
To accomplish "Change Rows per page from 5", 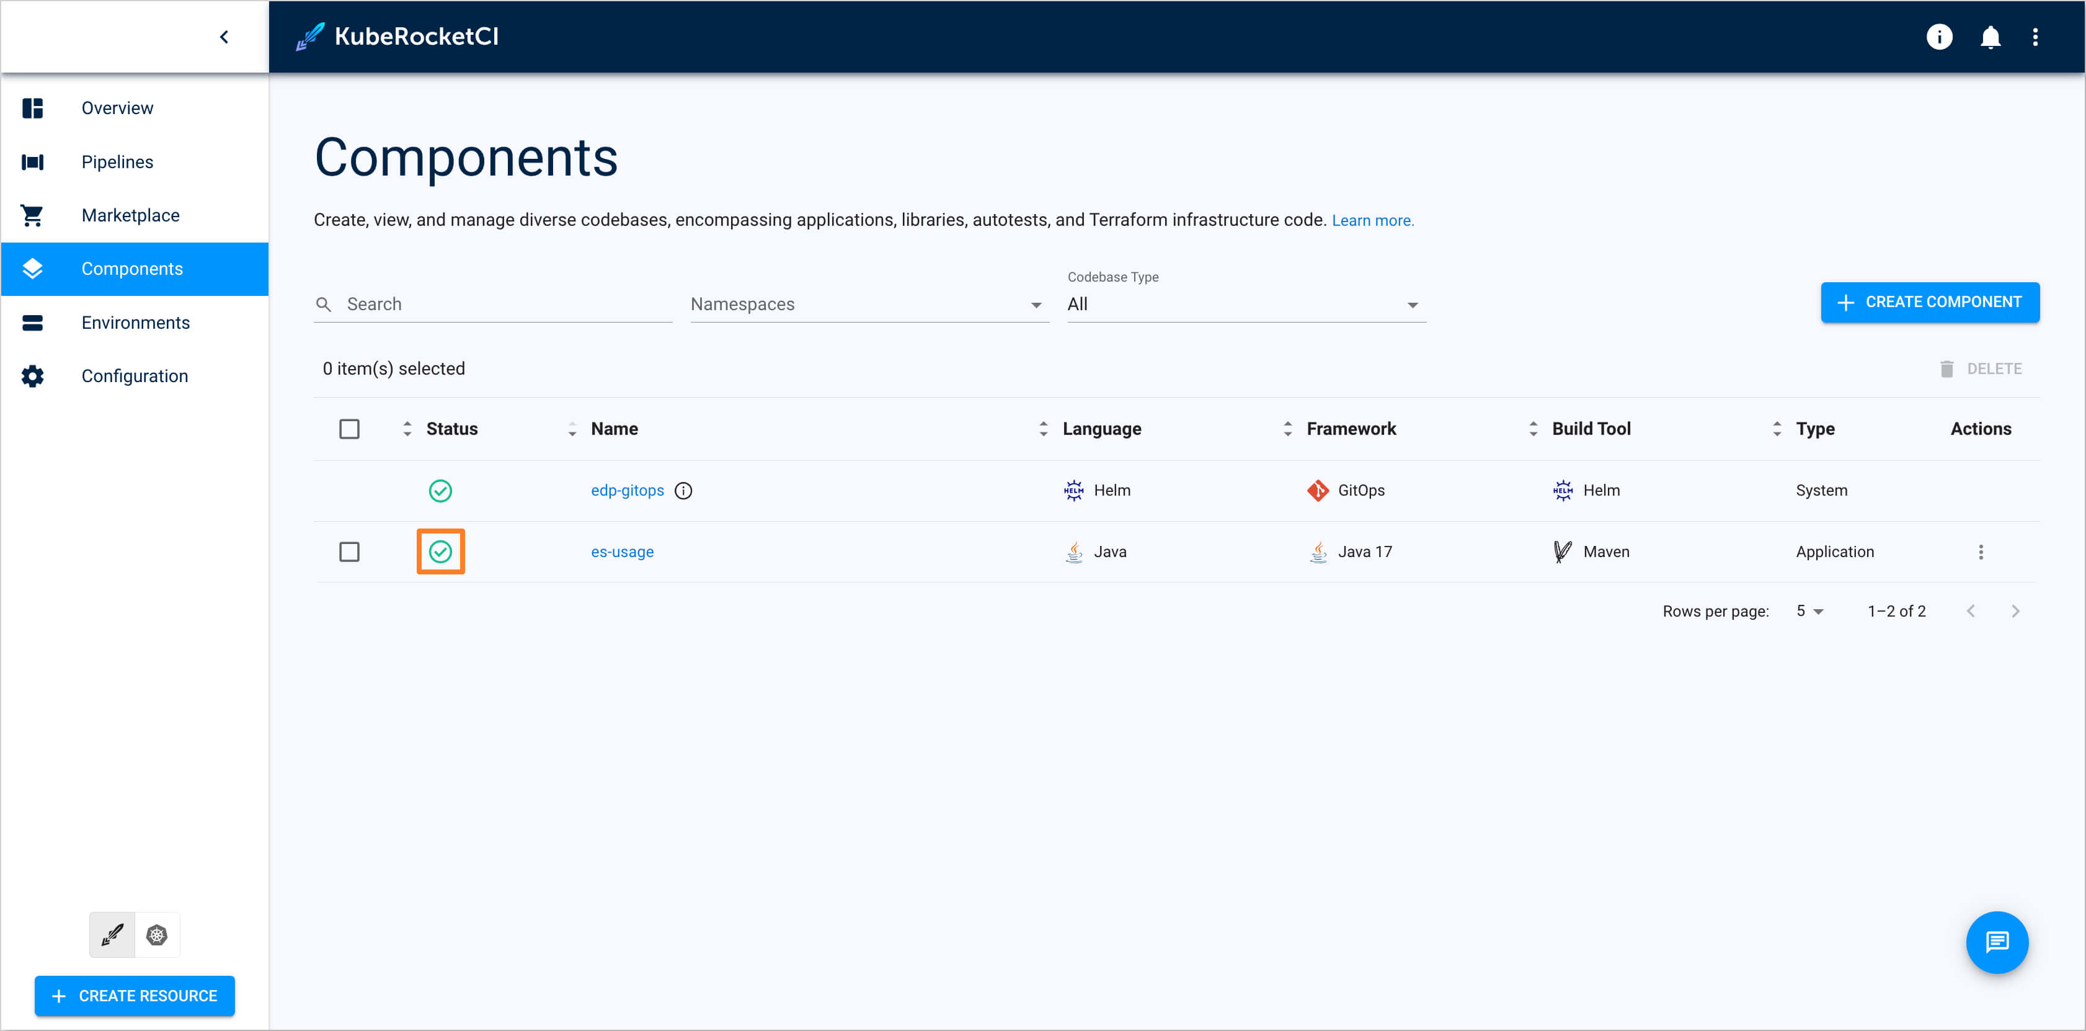I will (1808, 610).
